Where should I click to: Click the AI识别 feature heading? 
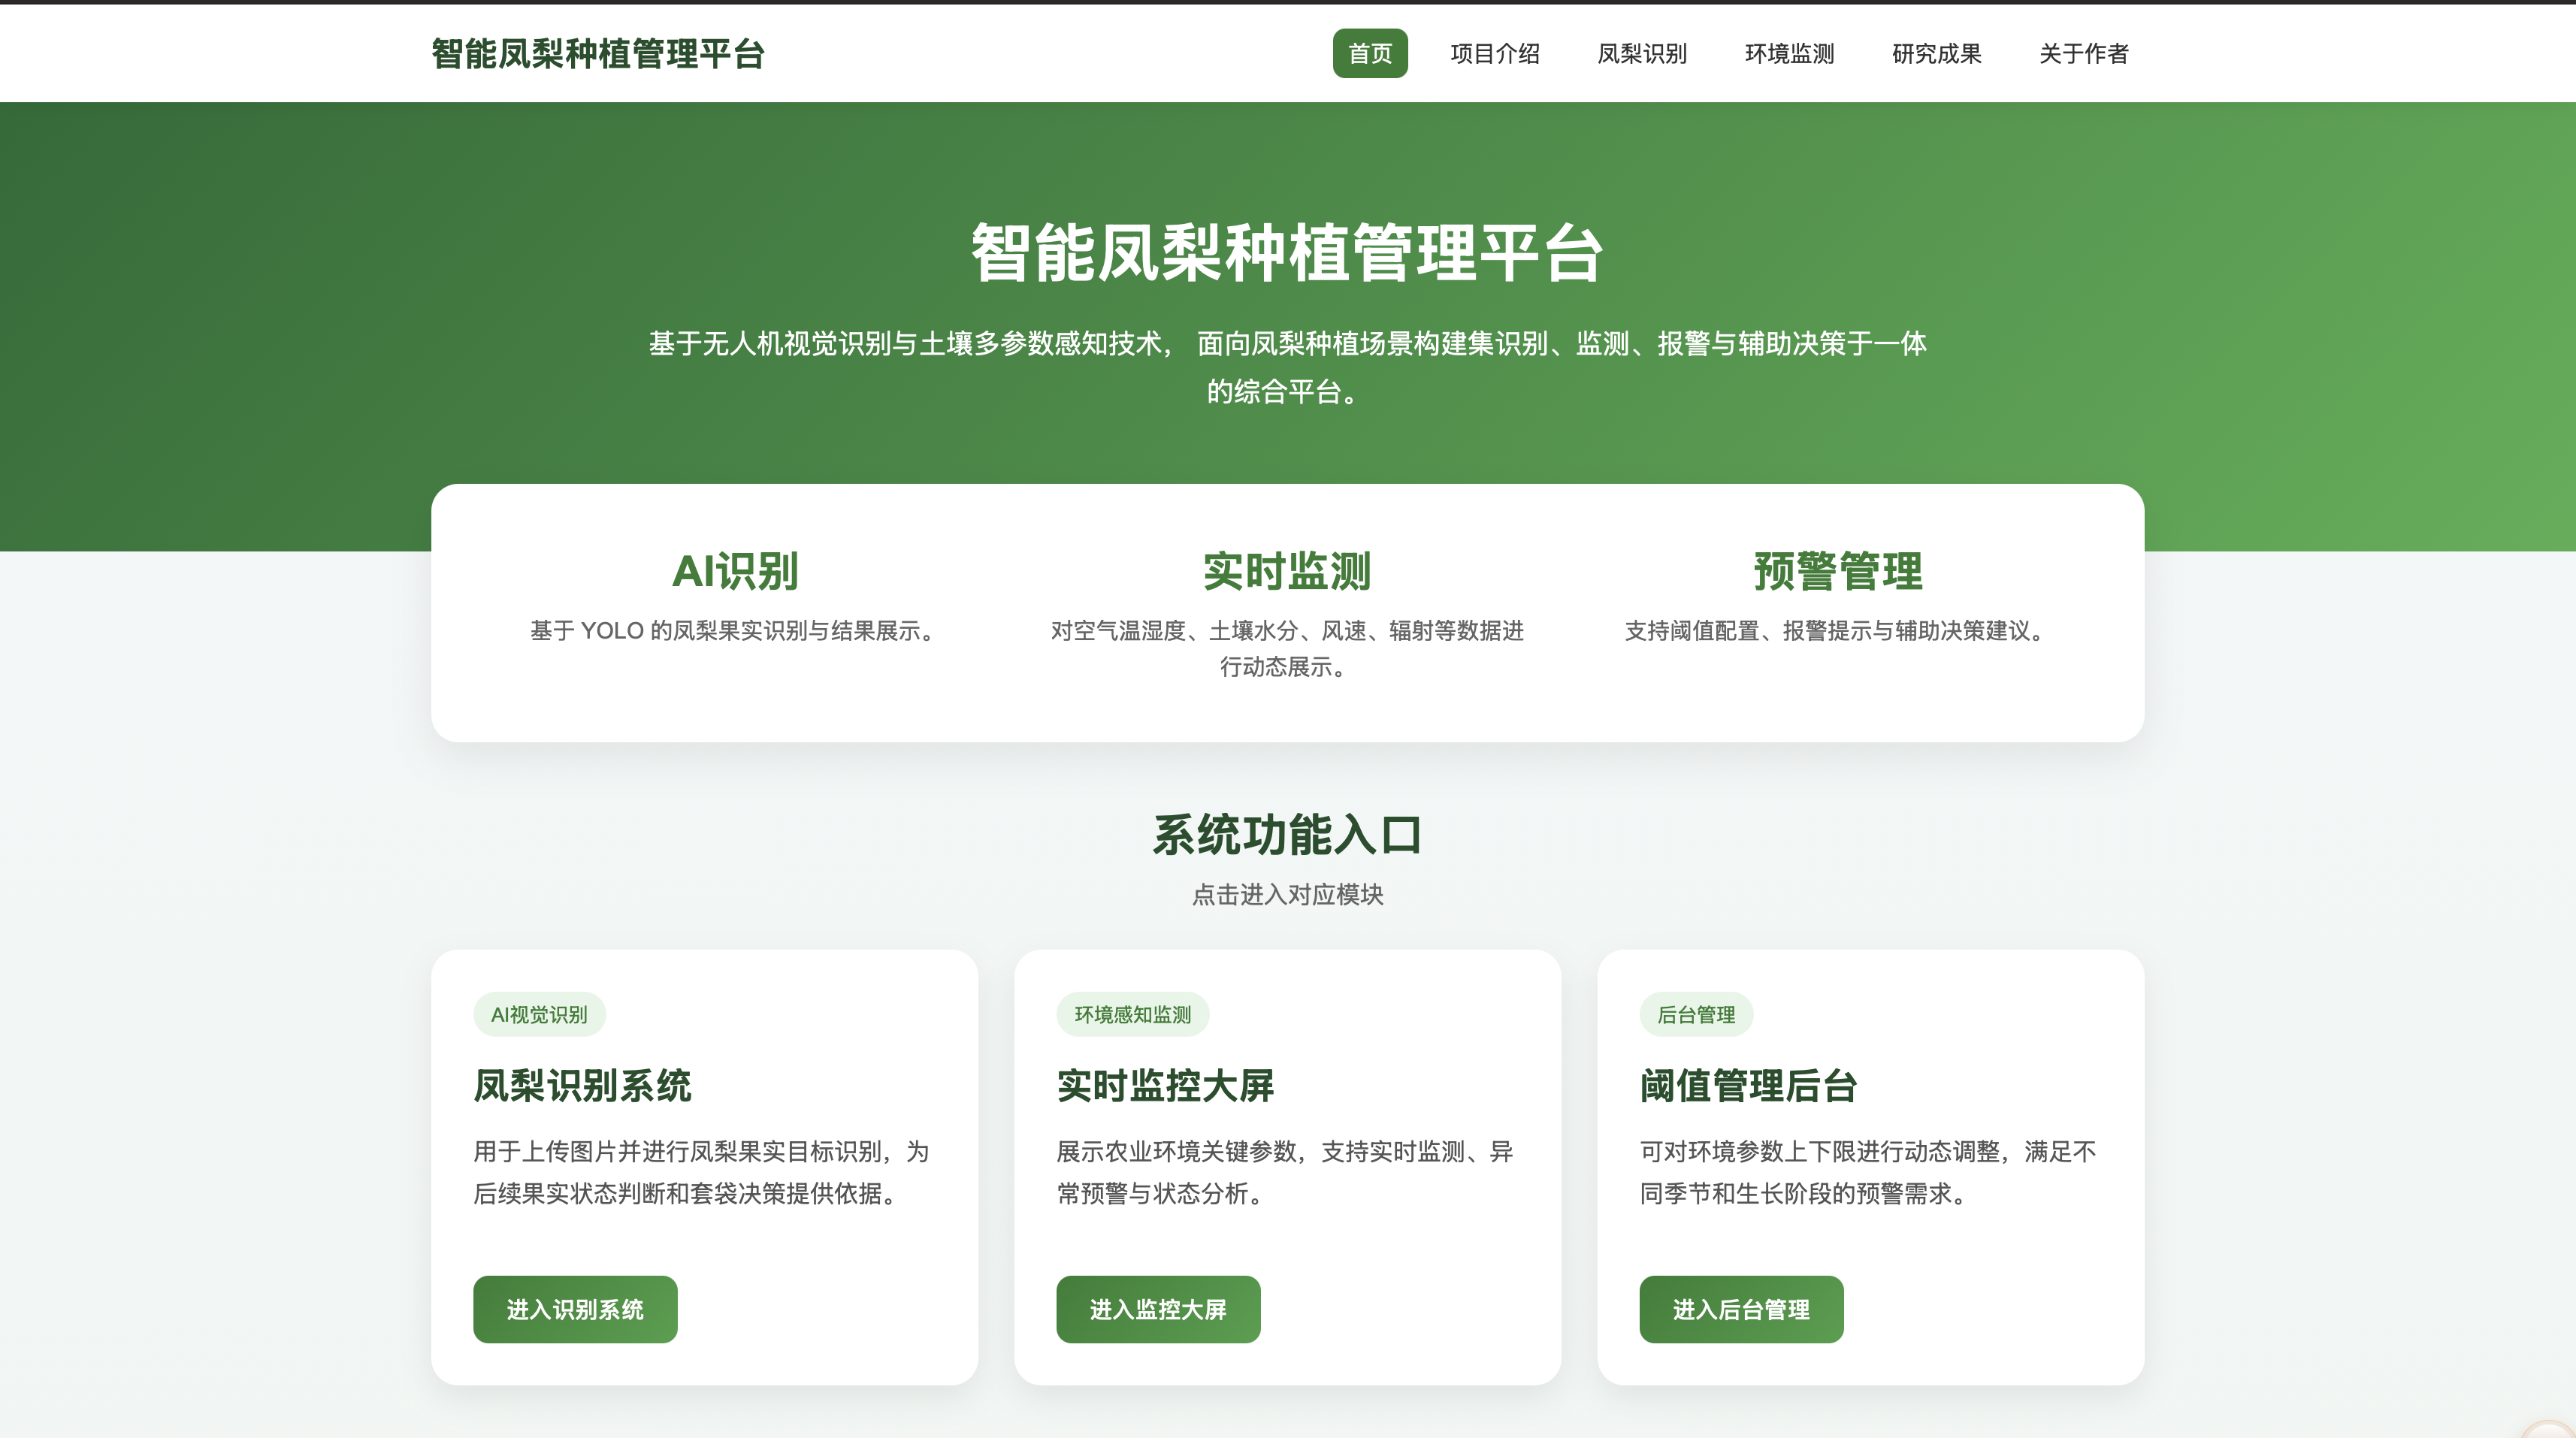point(735,571)
